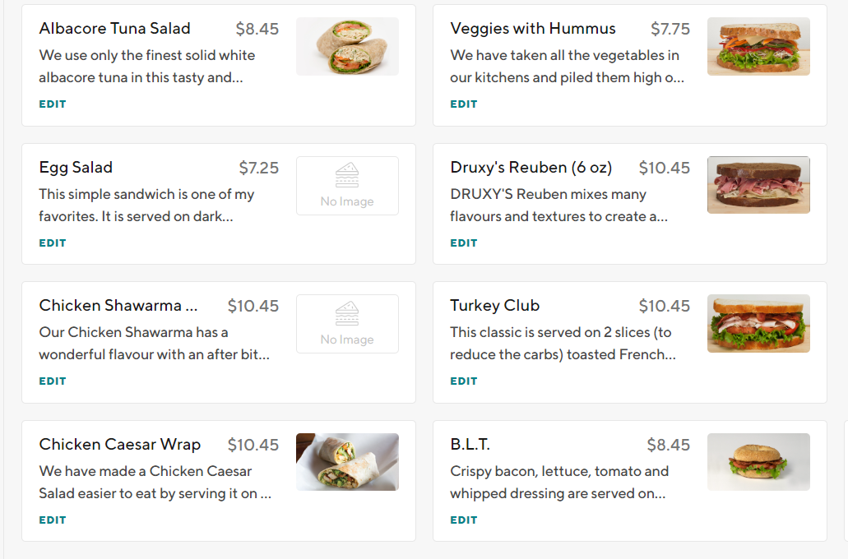848x559 pixels.
Task: Click the Turkey Club item name
Action: [x=494, y=306]
